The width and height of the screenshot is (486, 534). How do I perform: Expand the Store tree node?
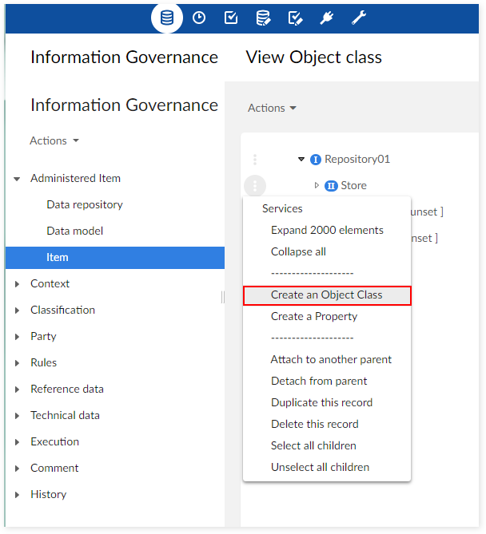point(317,186)
